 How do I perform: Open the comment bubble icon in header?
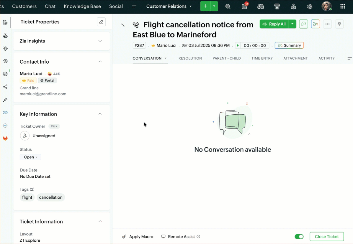pyautogui.click(x=303, y=24)
